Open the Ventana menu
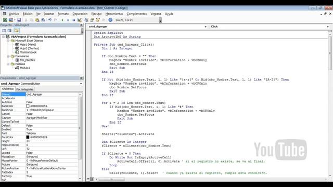The height and width of the screenshot is (187, 333). [156, 14]
